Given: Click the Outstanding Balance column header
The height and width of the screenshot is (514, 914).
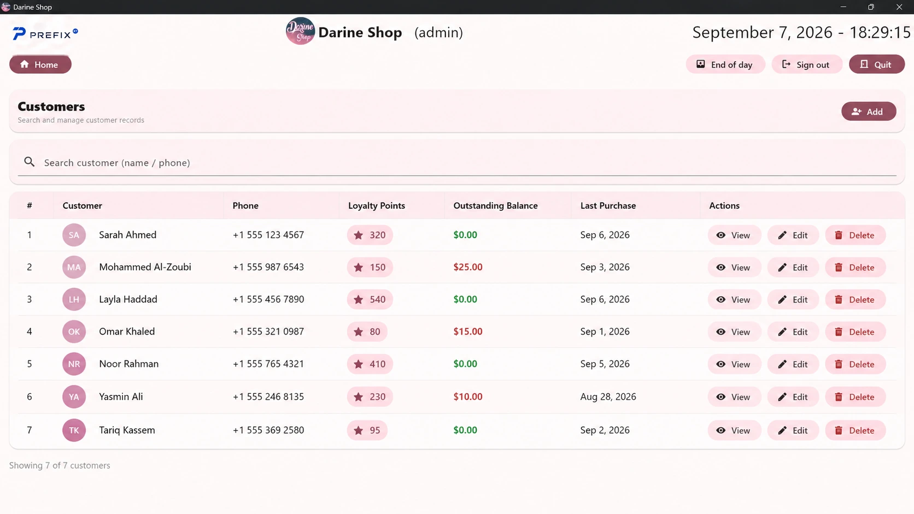Looking at the screenshot, I should [495, 205].
